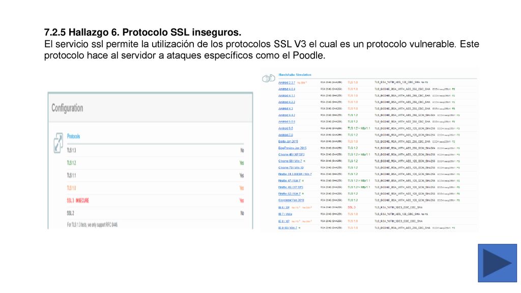Open the Android 4.4.2 link

click(286, 115)
